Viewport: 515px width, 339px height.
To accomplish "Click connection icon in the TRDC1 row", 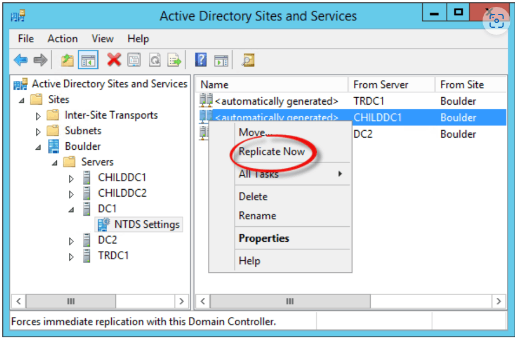I will pyautogui.click(x=206, y=100).
